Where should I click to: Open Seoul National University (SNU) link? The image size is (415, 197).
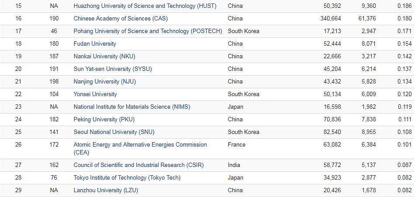point(114,132)
